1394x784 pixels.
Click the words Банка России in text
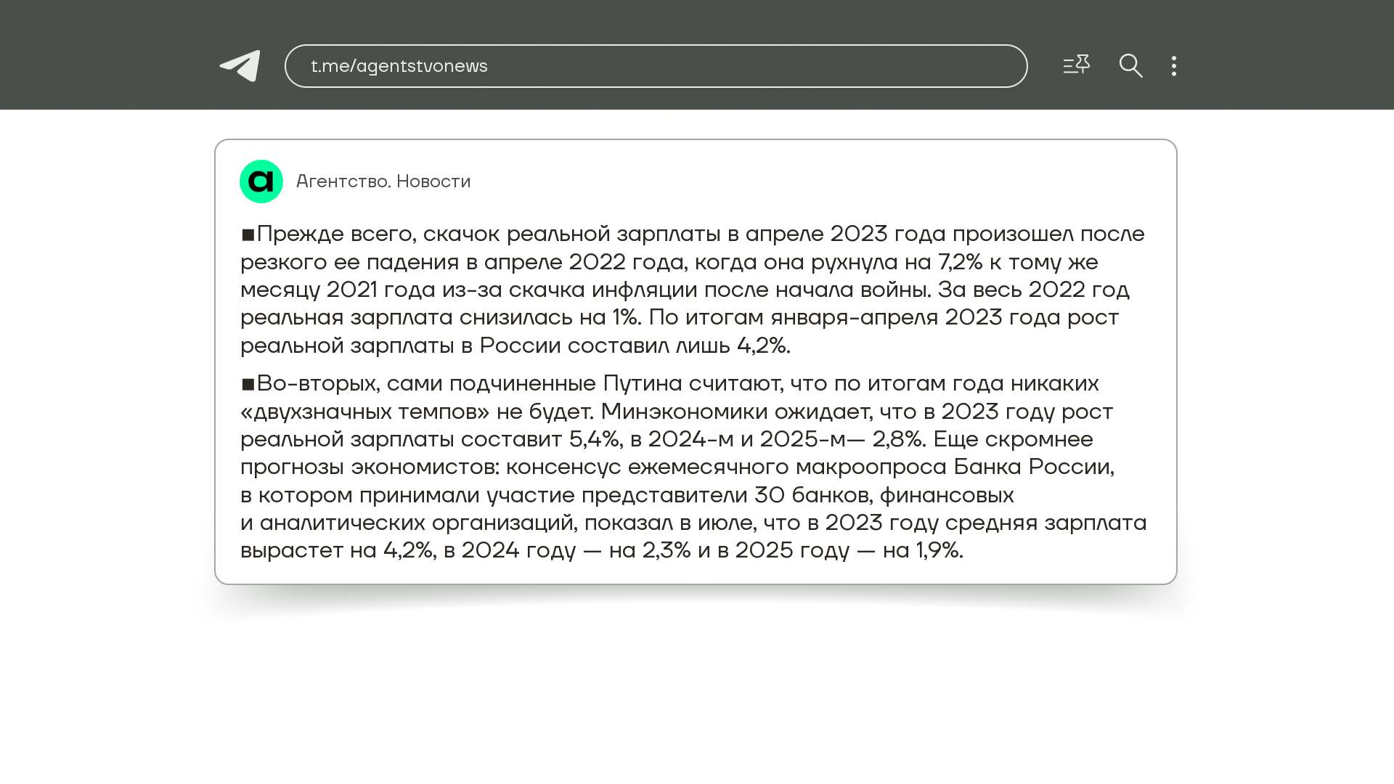[x=1032, y=467]
